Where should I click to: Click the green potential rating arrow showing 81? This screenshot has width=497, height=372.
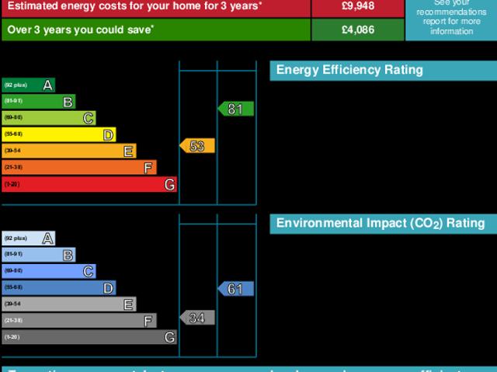(236, 109)
